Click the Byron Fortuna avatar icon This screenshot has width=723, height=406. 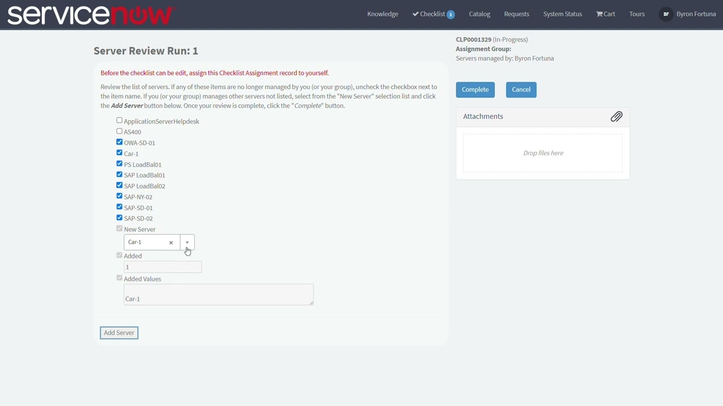[x=666, y=14]
